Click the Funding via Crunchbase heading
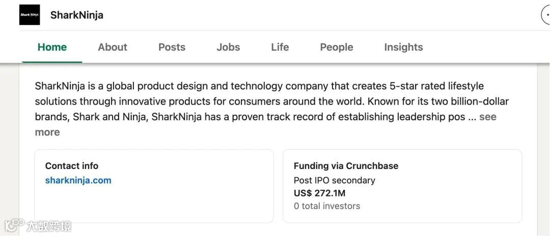The image size is (550, 236). tap(346, 166)
